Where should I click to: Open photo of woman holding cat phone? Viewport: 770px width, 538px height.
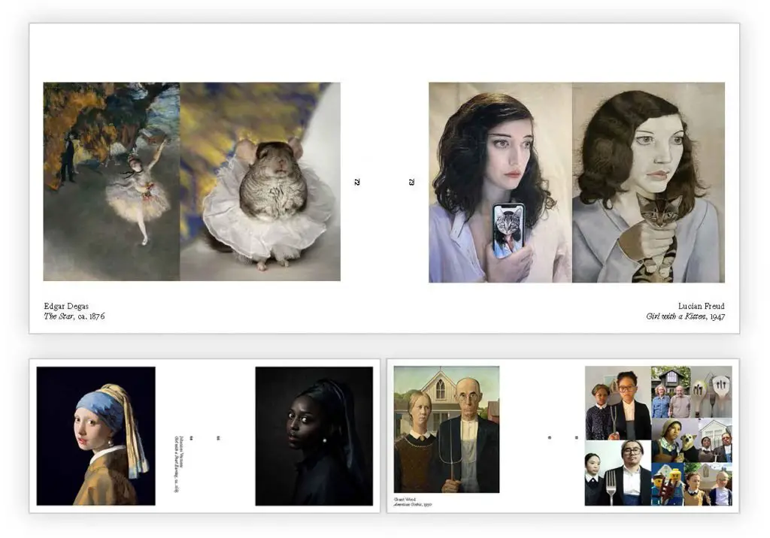point(500,182)
